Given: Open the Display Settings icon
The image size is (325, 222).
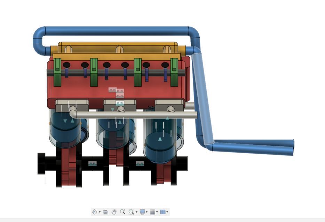Looking at the screenshot, I should tap(142, 212).
